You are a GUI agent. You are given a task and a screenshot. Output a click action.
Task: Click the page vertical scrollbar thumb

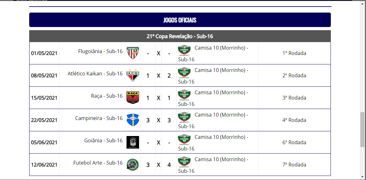(362, 129)
